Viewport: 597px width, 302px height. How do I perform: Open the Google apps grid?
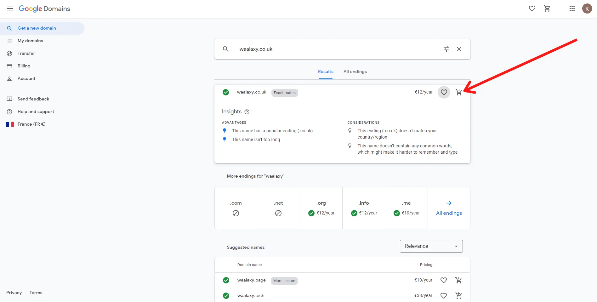click(x=572, y=9)
